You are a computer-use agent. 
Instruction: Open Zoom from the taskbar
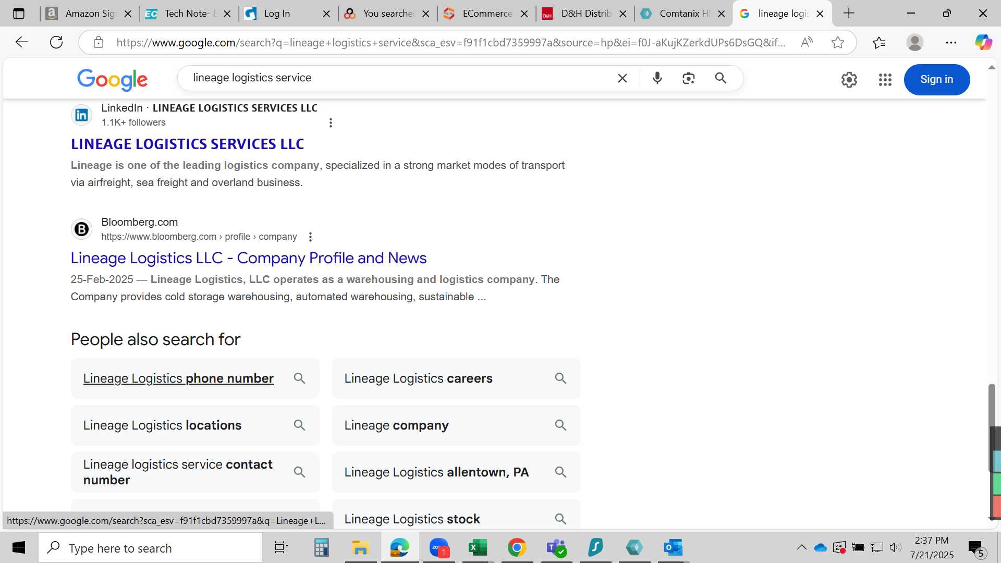439,548
